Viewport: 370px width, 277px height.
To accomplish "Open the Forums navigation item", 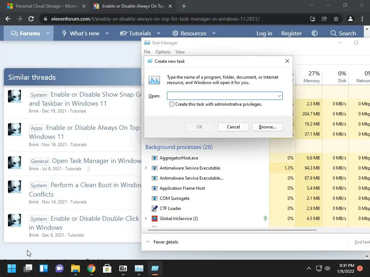I will (x=26, y=34).
